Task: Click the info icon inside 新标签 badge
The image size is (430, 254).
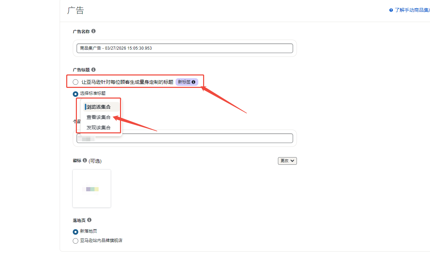Action: pos(193,82)
